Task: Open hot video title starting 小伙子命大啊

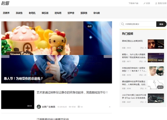Action: pos(134,97)
